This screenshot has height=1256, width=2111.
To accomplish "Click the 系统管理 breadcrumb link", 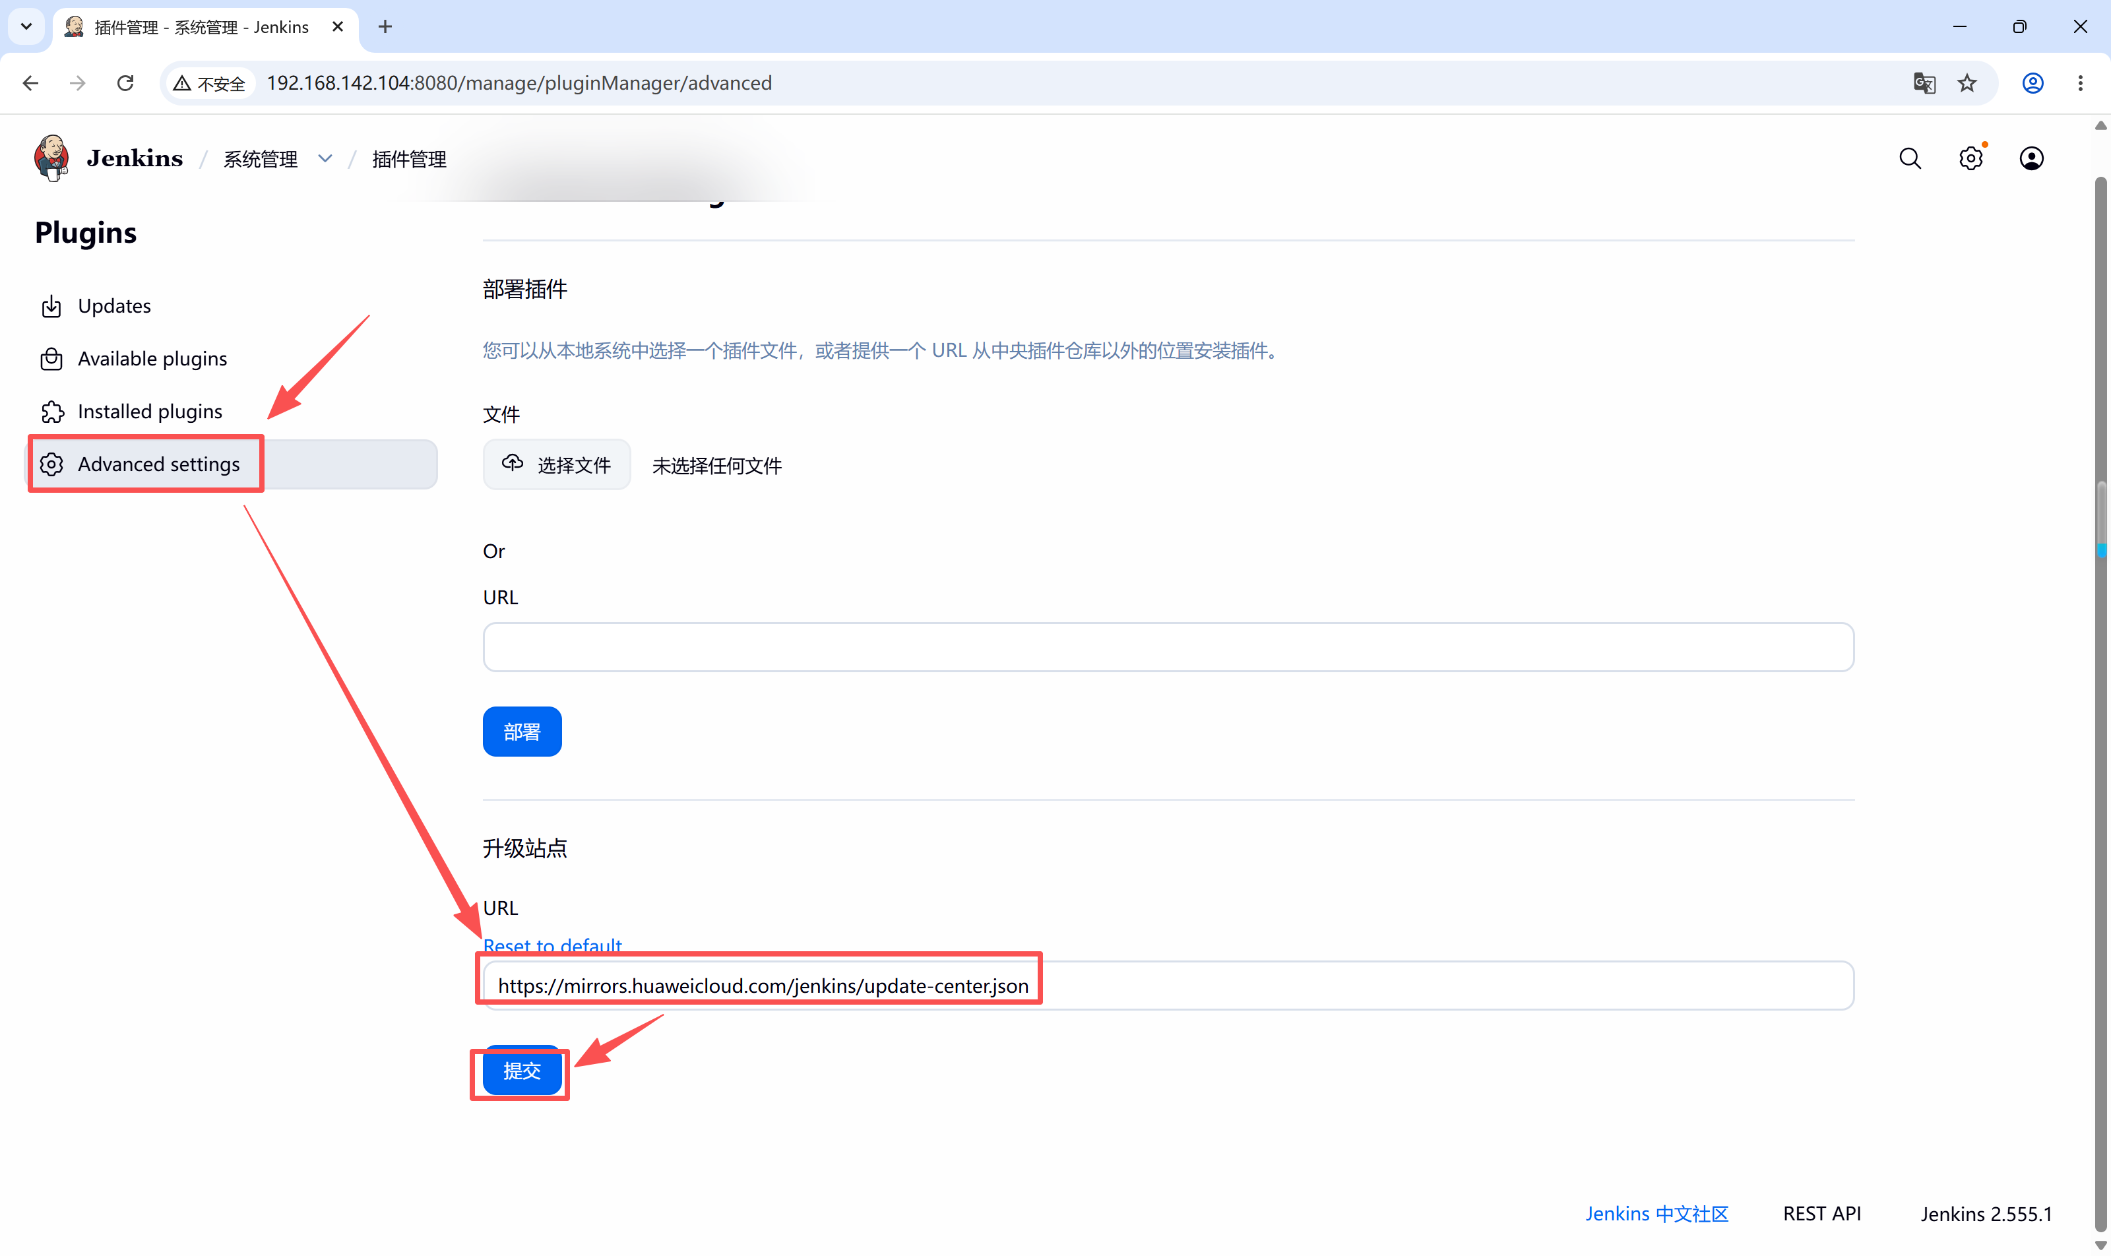I will (x=260, y=159).
